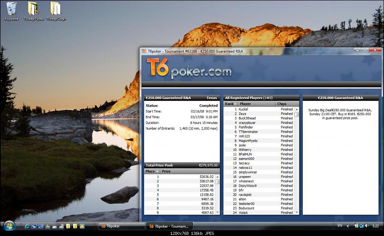Sort players by the Rank column header
The height and width of the screenshot is (236, 384).
[231, 104]
